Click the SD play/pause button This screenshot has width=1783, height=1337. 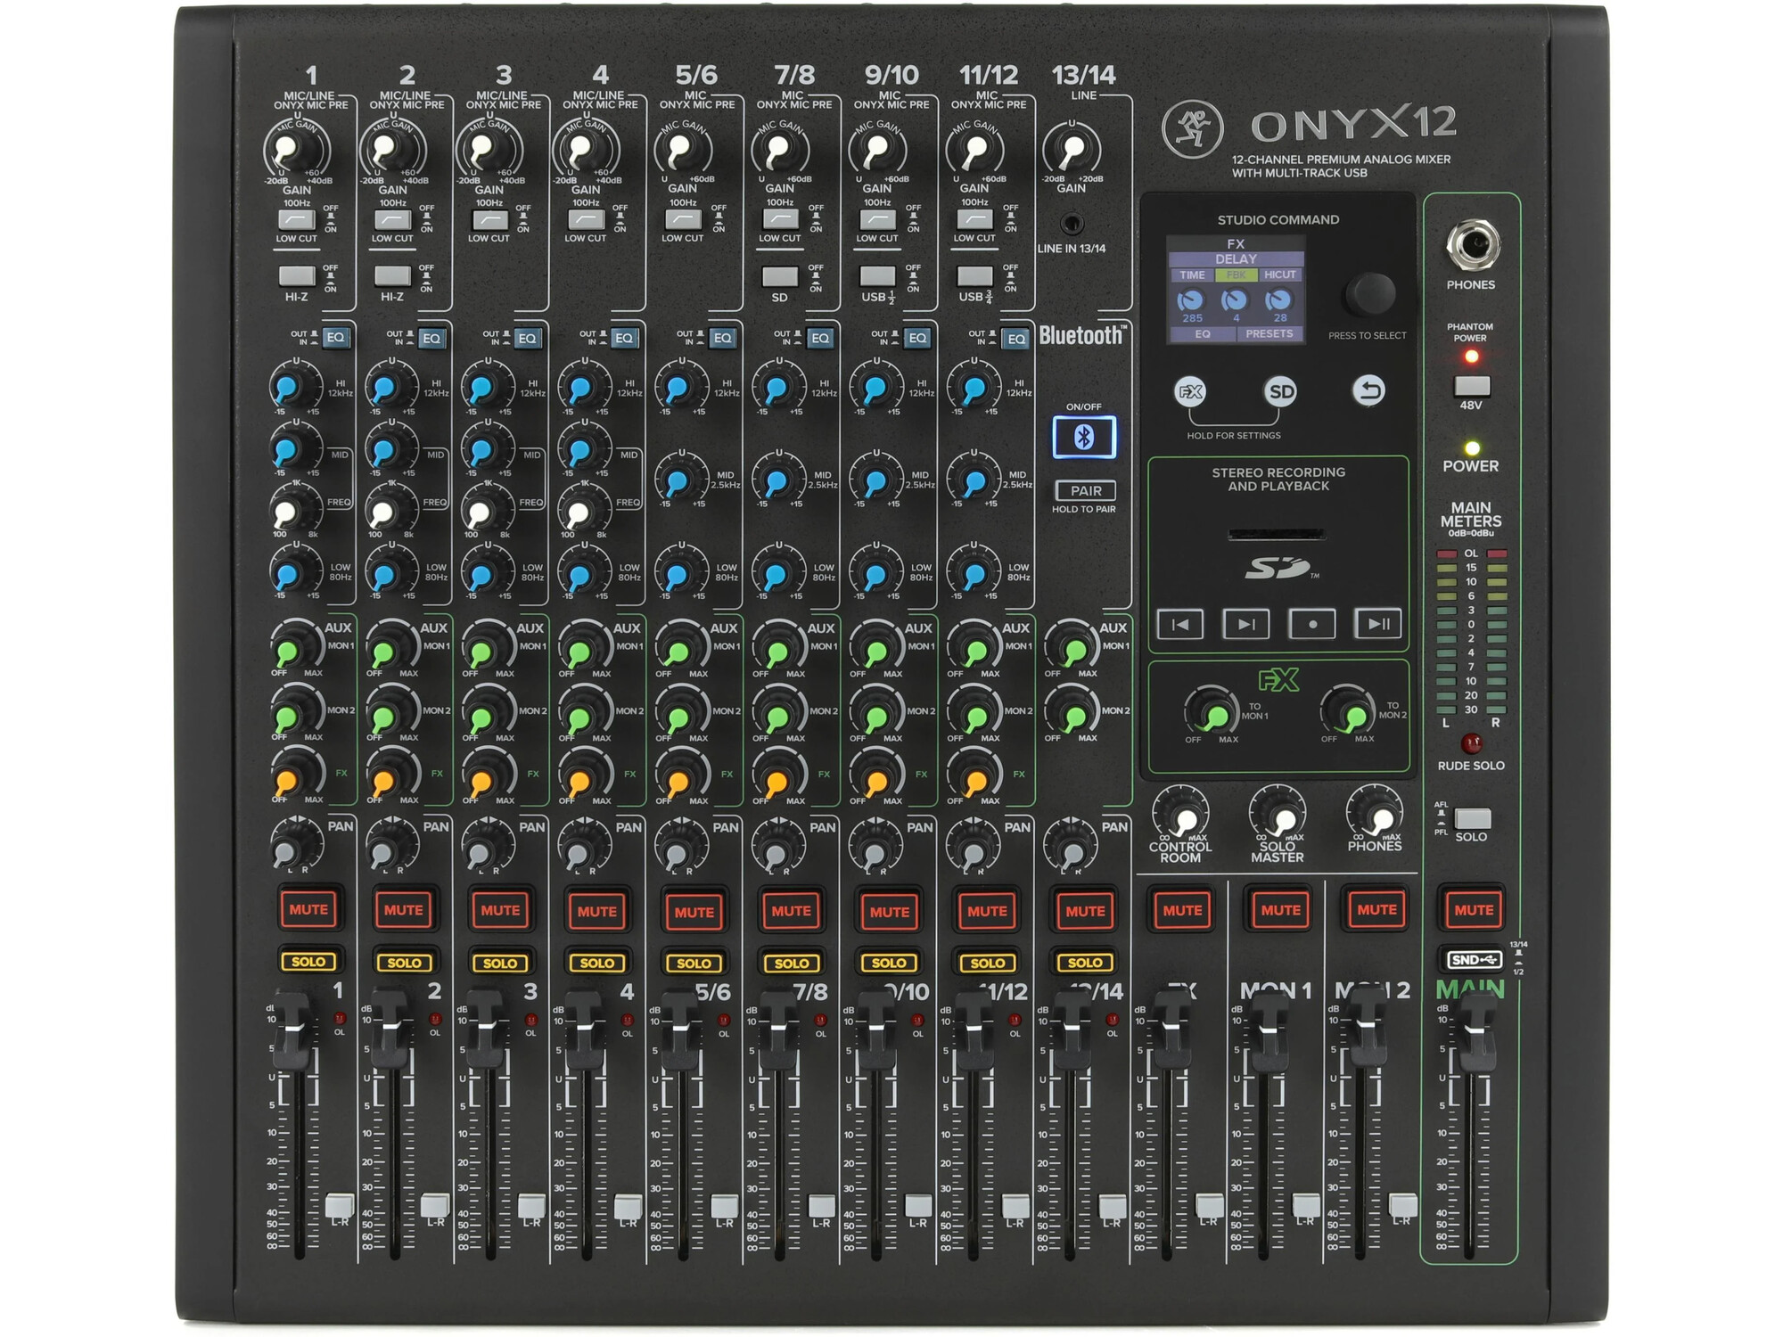pyautogui.click(x=1378, y=624)
